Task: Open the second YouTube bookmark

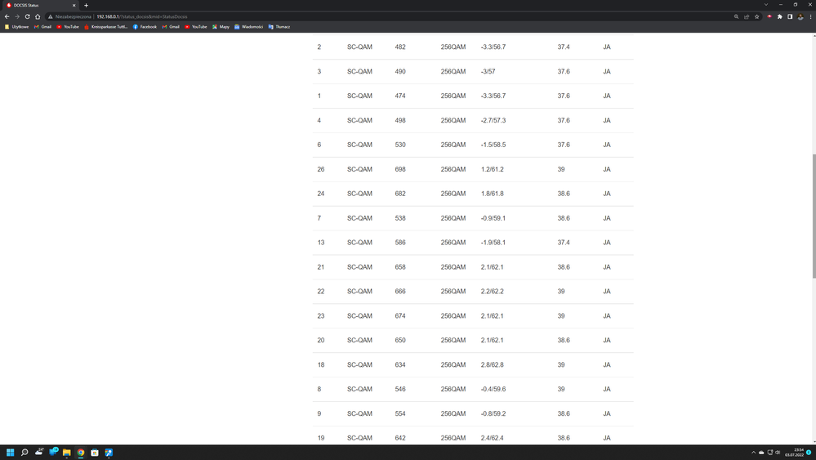Action: pyautogui.click(x=196, y=26)
